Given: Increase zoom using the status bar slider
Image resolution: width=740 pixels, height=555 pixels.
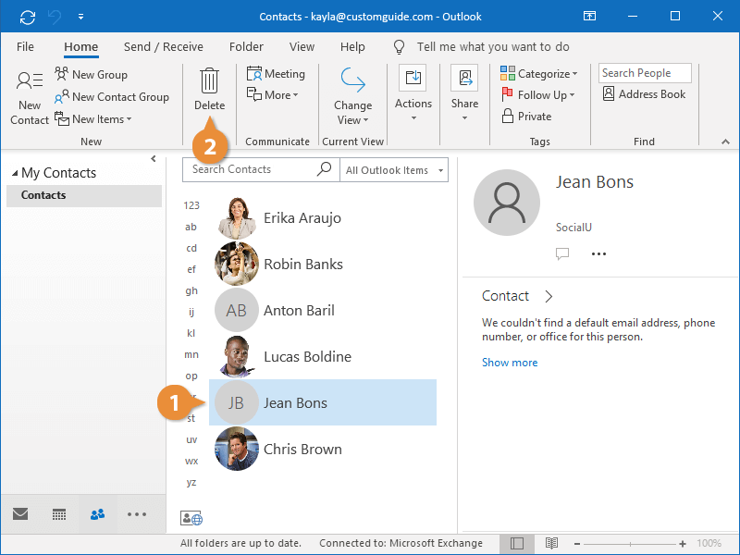Looking at the screenshot, I should click(x=682, y=543).
